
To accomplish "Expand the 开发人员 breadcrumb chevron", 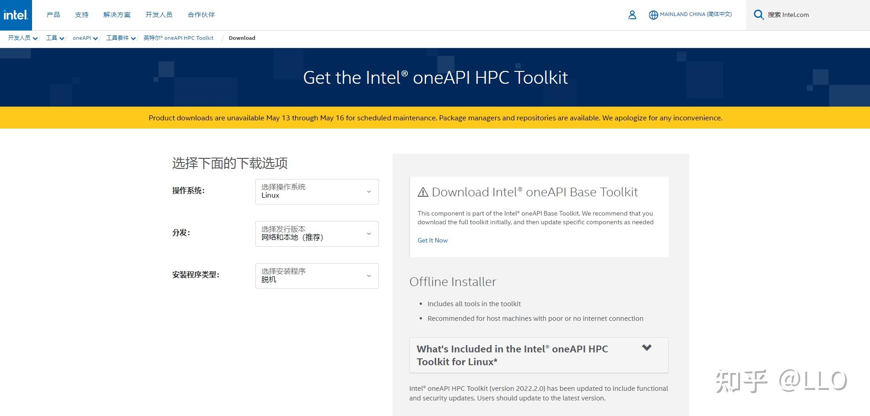I will [x=35, y=38].
